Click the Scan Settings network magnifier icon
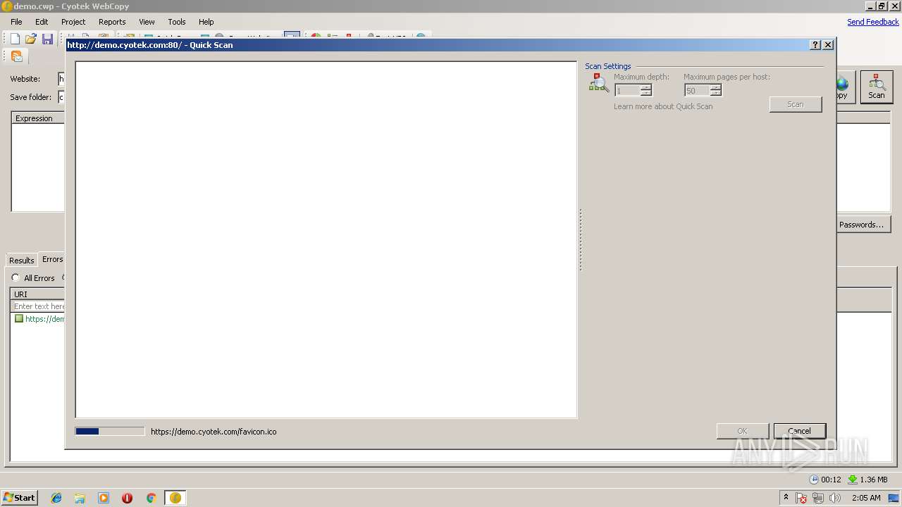Screen dimensions: 902x507 tap(598, 83)
